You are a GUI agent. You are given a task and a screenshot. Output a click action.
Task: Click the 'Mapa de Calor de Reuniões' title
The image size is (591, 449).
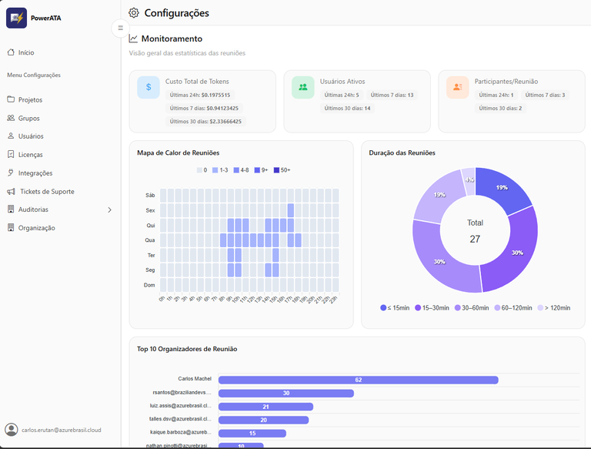179,152
